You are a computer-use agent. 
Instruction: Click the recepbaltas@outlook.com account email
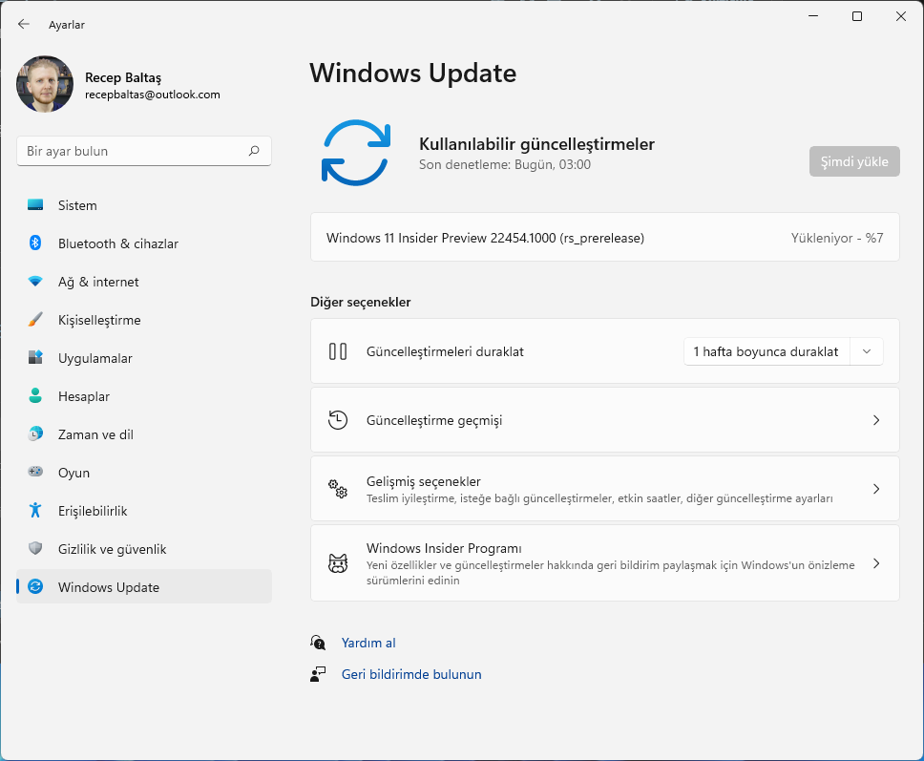(x=152, y=95)
